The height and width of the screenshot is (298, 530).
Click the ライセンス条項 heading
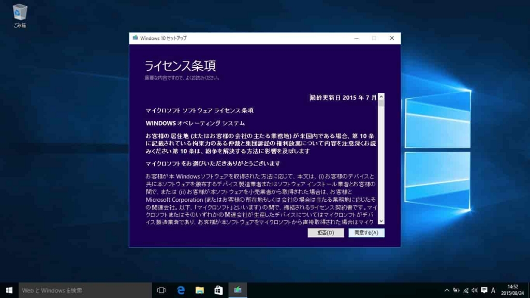click(180, 66)
